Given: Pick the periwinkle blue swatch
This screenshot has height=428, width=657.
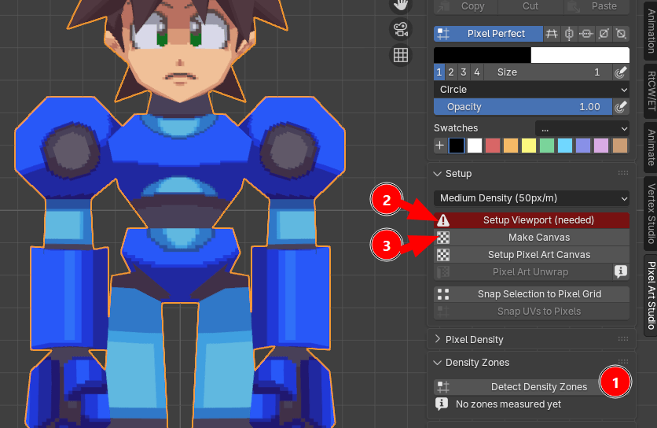Looking at the screenshot, I should (583, 146).
